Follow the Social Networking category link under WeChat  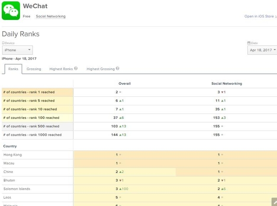pyautogui.click(x=51, y=16)
